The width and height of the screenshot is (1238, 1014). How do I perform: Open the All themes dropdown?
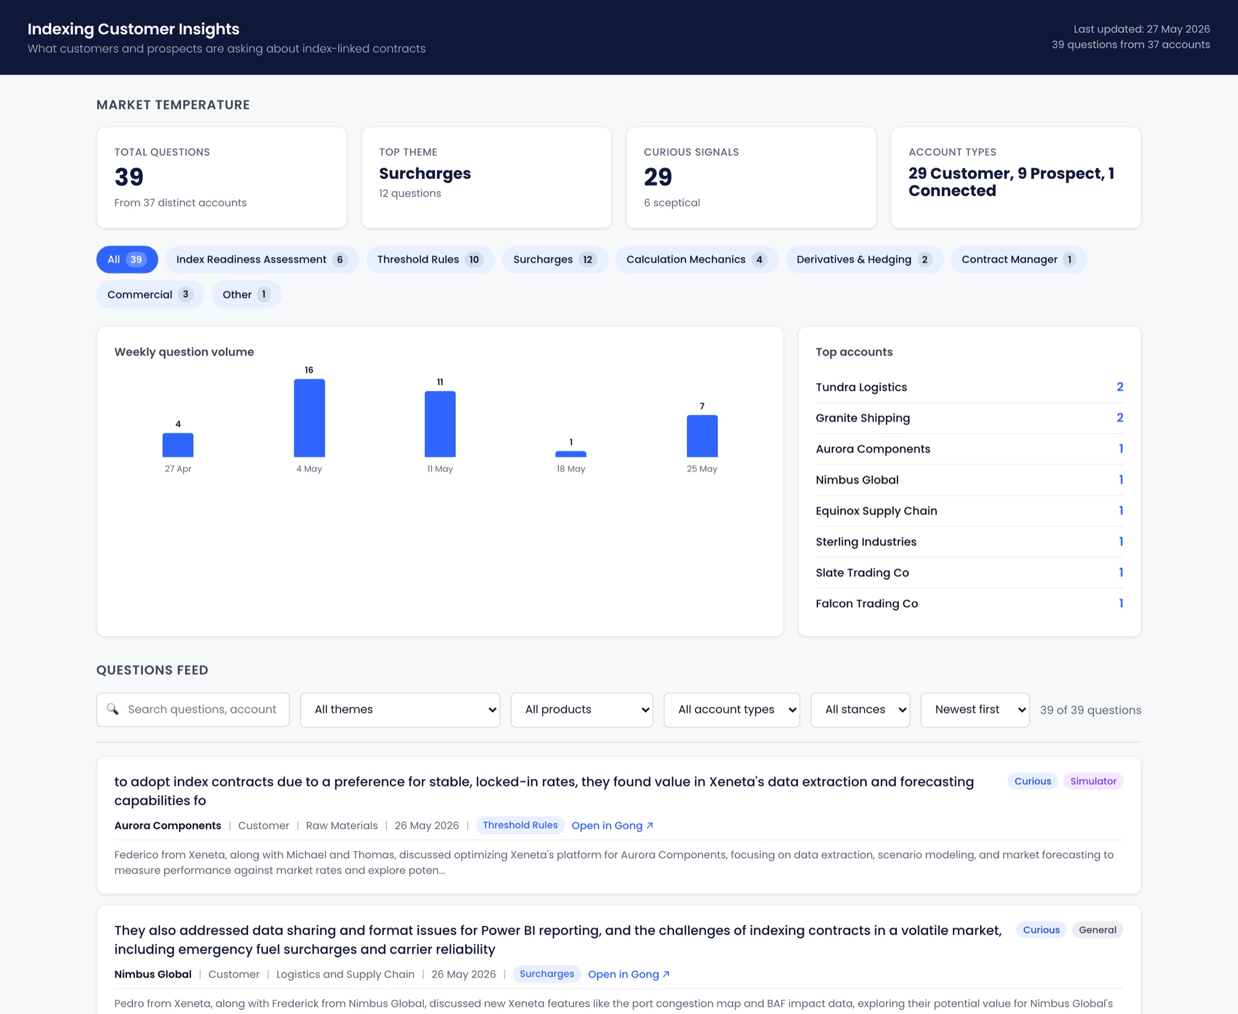click(400, 710)
